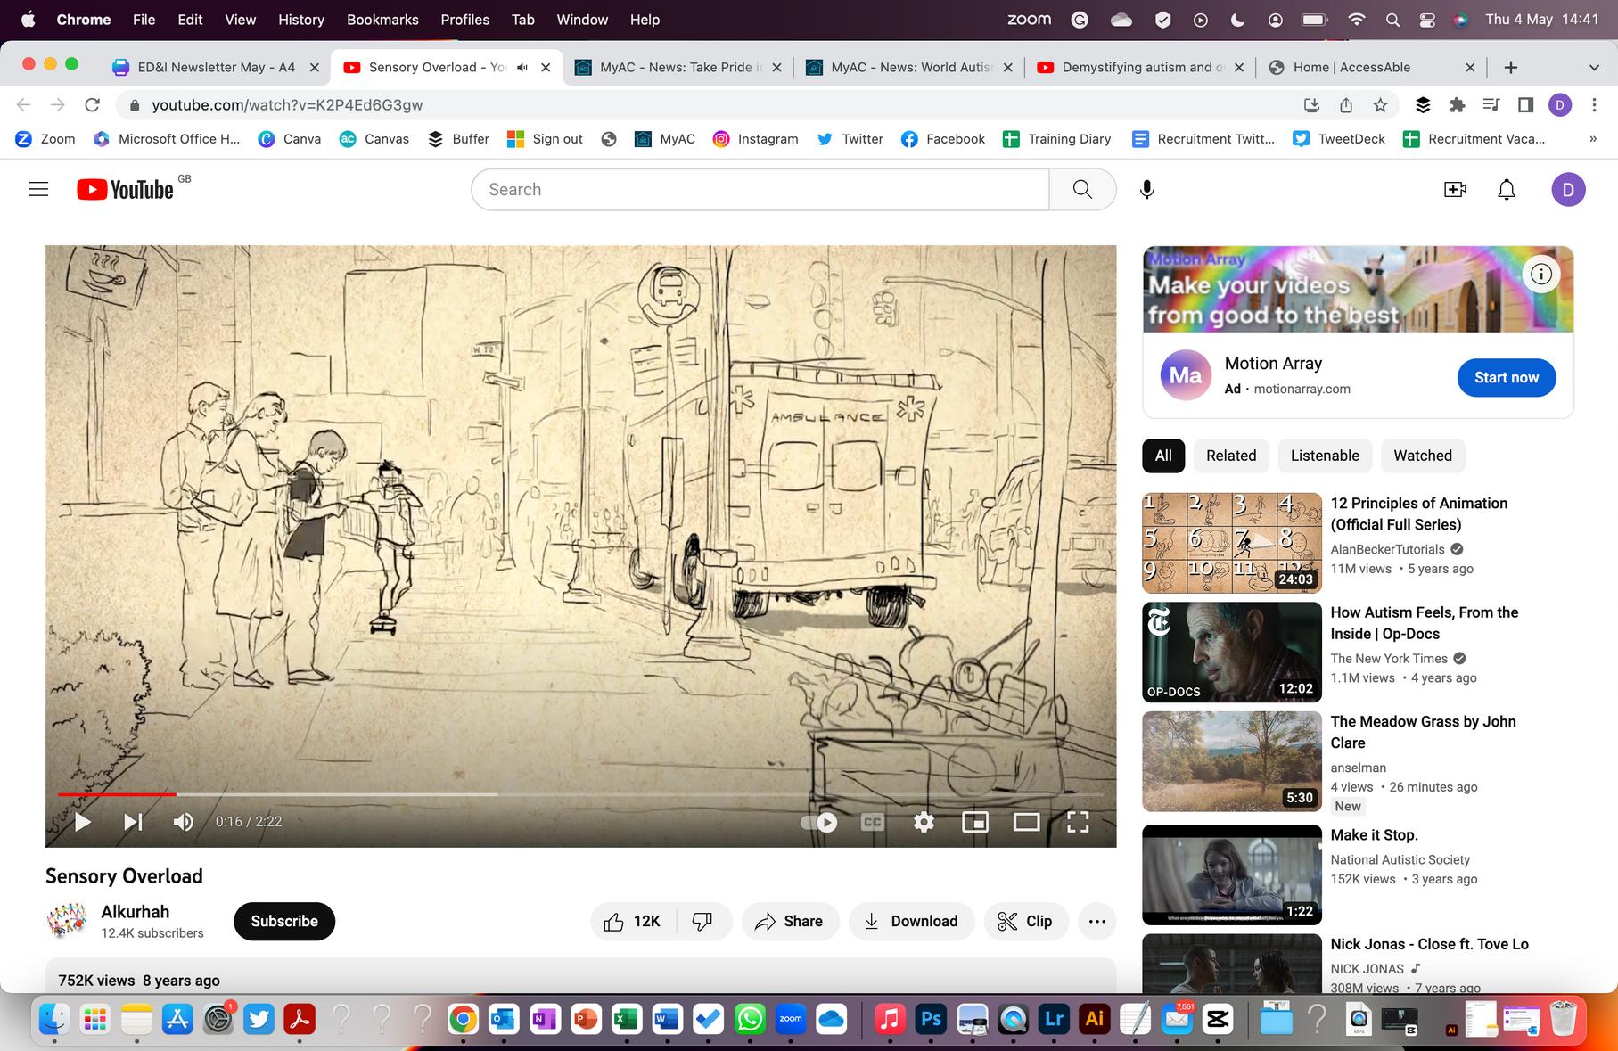Open The Meadow Grass by John Clare

[1423, 732]
